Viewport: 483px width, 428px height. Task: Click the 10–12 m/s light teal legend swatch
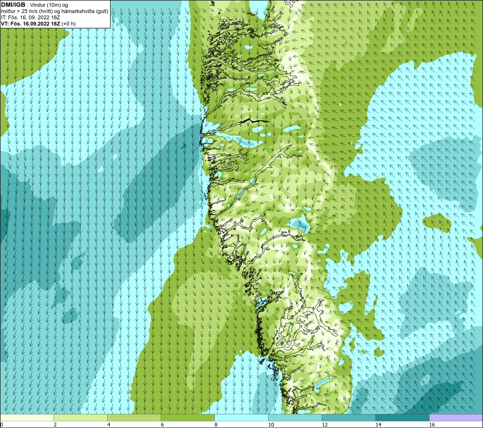click(x=295, y=418)
